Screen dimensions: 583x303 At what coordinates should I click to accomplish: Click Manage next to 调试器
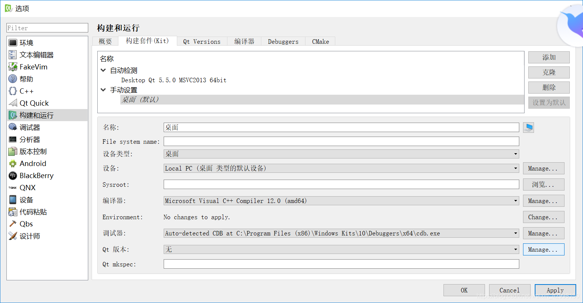tap(543, 233)
